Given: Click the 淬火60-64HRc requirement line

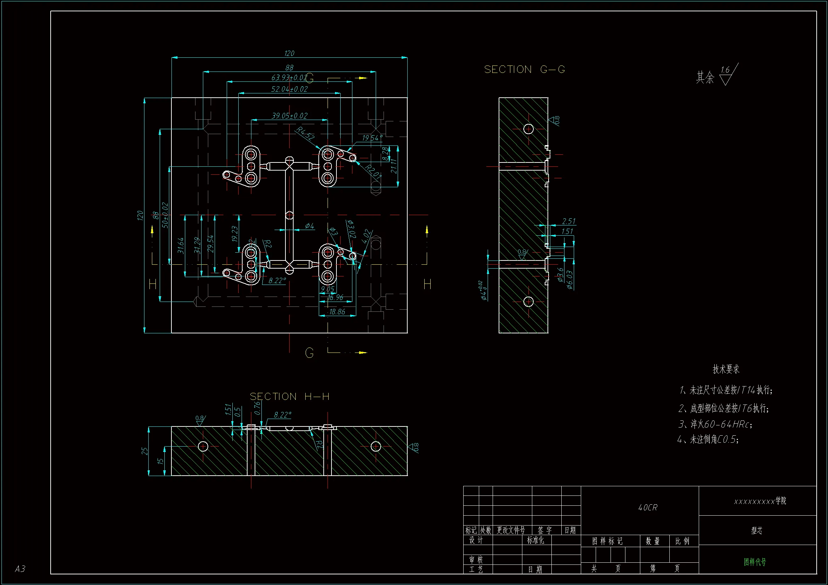Looking at the screenshot, I should coord(715,424).
